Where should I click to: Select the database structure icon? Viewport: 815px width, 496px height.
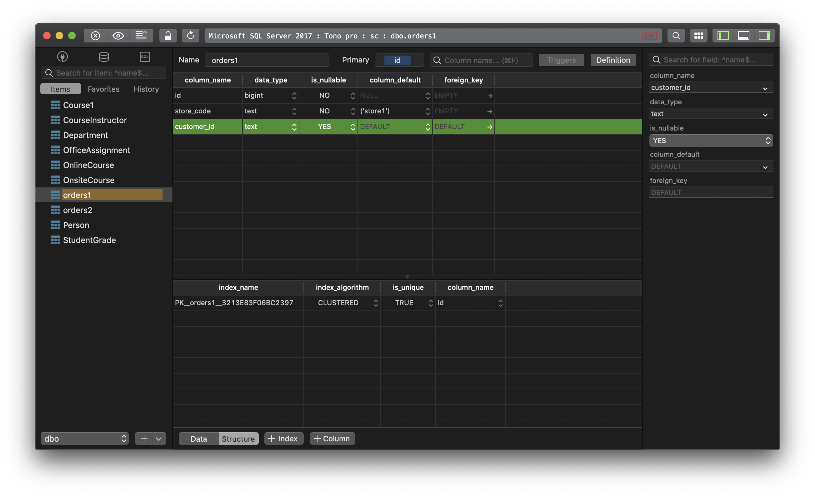click(x=102, y=56)
